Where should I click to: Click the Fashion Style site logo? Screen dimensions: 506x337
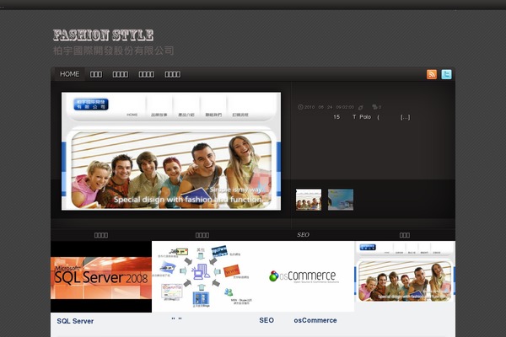pos(103,35)
